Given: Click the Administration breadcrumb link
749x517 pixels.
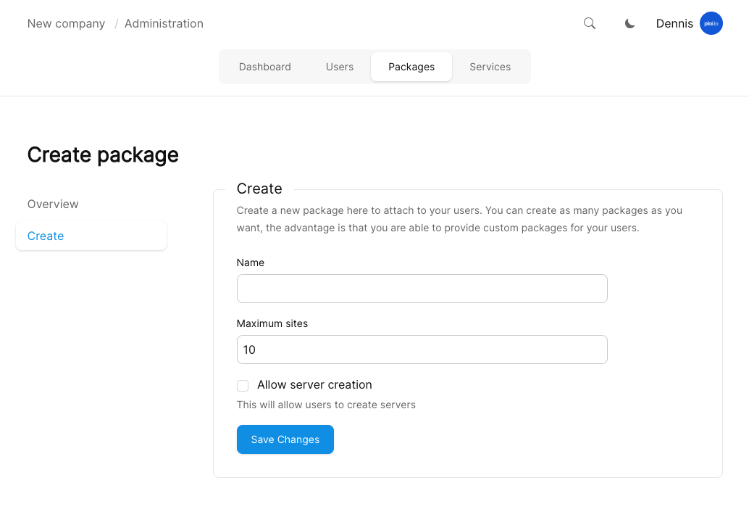Looking at the screenshot, I should tap(164, 23).
